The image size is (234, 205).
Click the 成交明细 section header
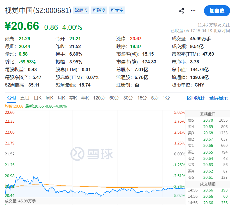click(208, 184)
